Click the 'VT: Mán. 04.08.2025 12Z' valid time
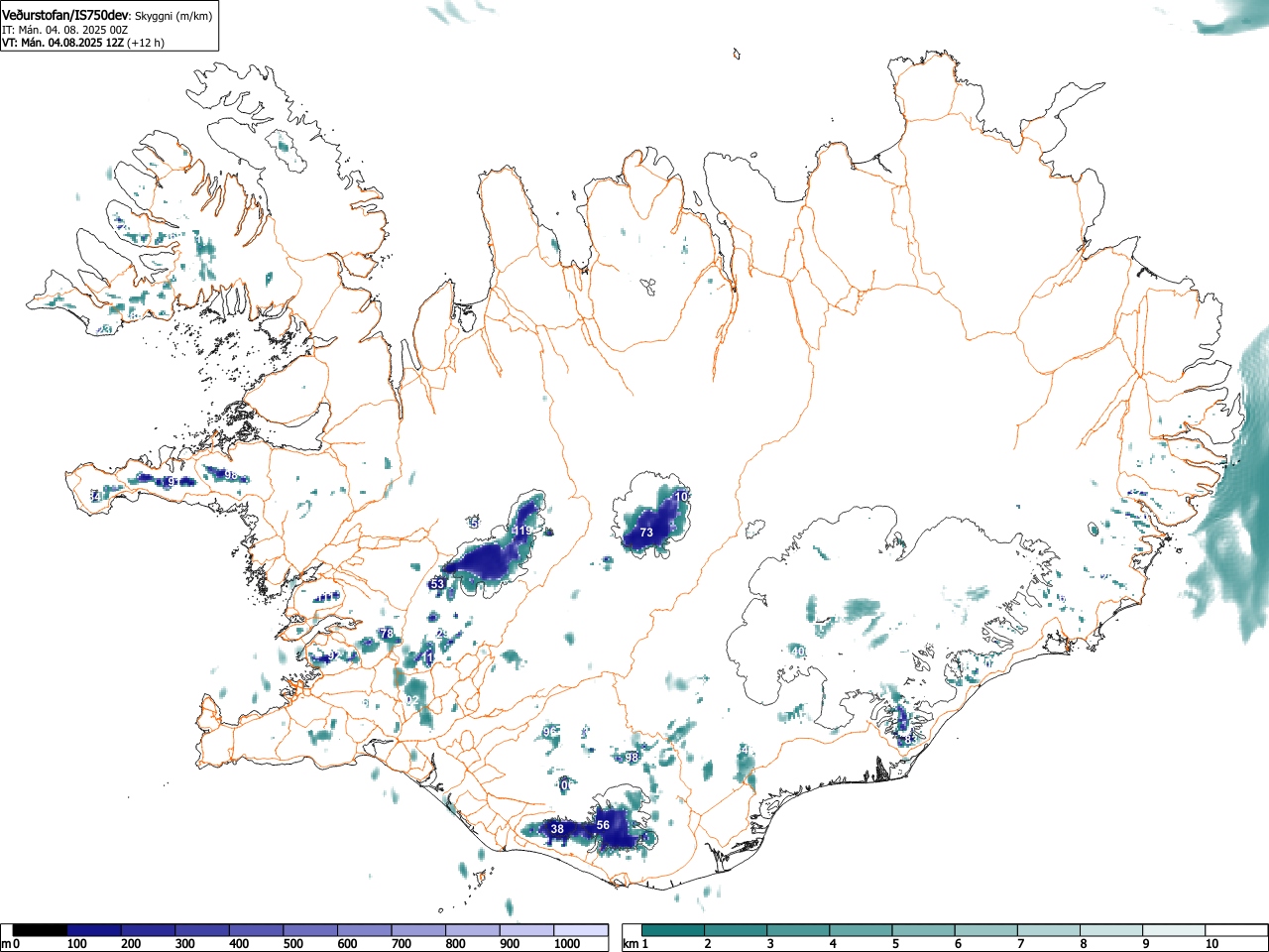Viewport: 1269px width, 952px height. pos(62,43)
